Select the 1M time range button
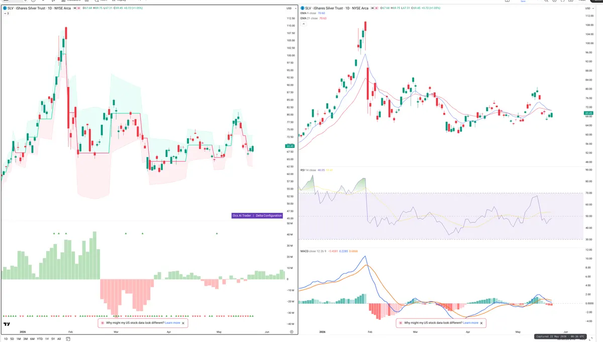 click(x=19, y=339)
